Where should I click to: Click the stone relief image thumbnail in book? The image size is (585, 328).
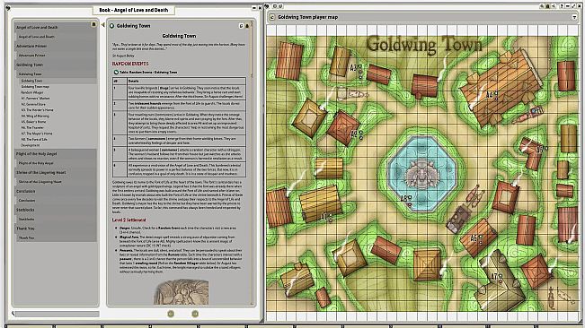[x=182, y=292]
